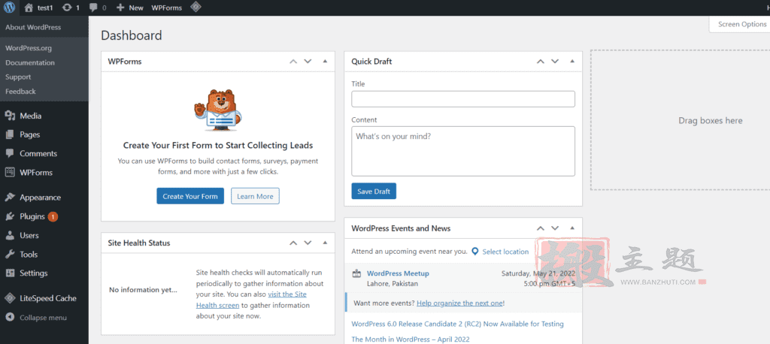Move WPForms widget up

point(293,62)
